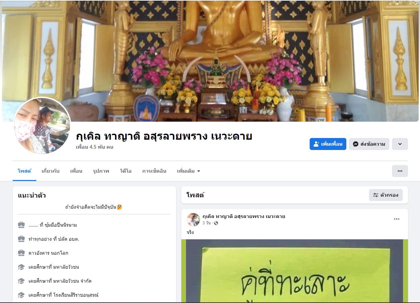Image resolution: width=420 pixels, height=303 pixels.
Task: Select the วิดีโอ tab
Action: tap(126, 171)
